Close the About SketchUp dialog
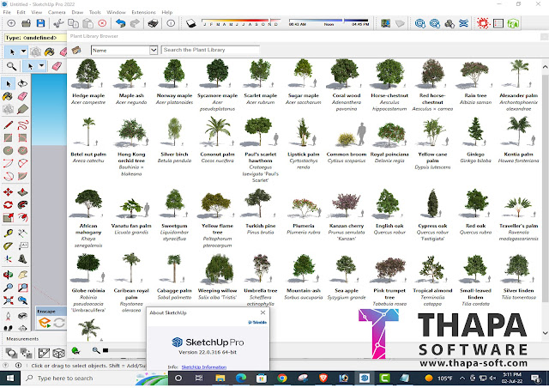The height and width of the screenshot is (388, 549). coord(262,312)
